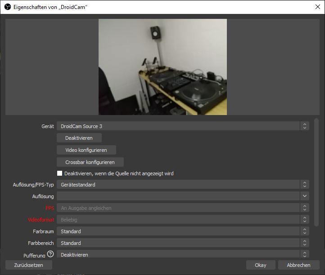
Task: Click the disabled FPS dropdown field
Action: 182,208
